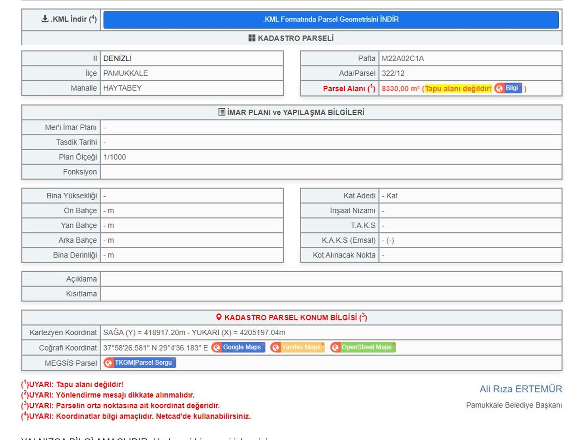Image resolution: width=587 pixels, height=440 pixels.
Task: Click the Kartezyen Koordinat value text
Action: (194, 333)
